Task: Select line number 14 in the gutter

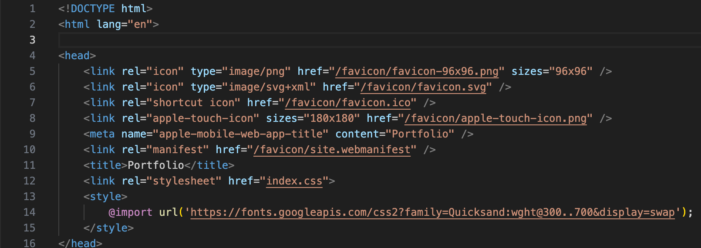Action: click(29, 212)
